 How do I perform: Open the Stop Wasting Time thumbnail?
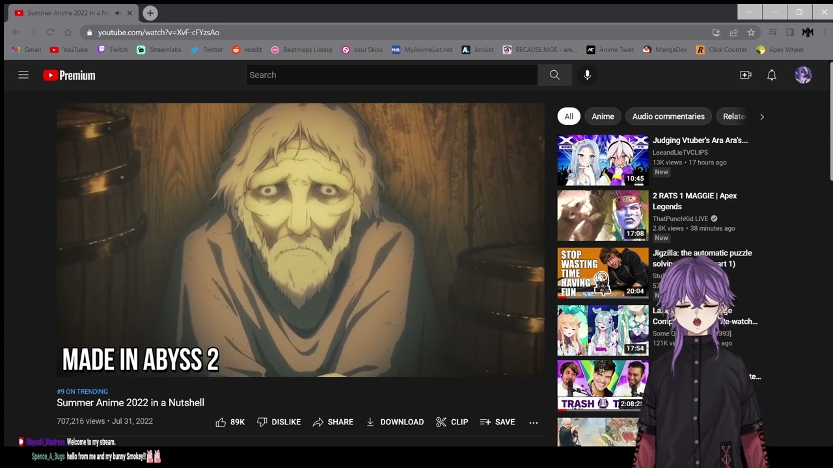[x=603, y=272]
